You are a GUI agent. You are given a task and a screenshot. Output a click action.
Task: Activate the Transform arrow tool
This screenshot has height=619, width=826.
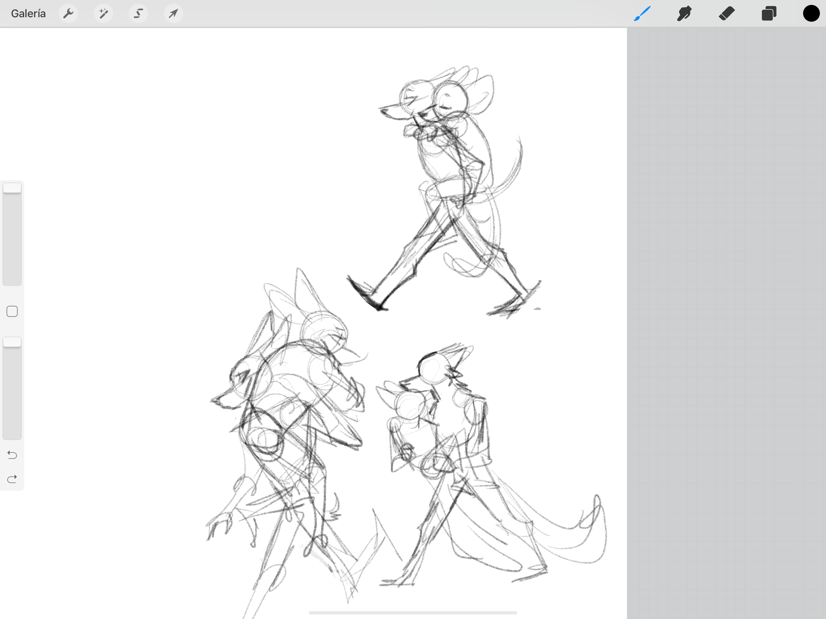pyautogui.click(x=173, y=14)
